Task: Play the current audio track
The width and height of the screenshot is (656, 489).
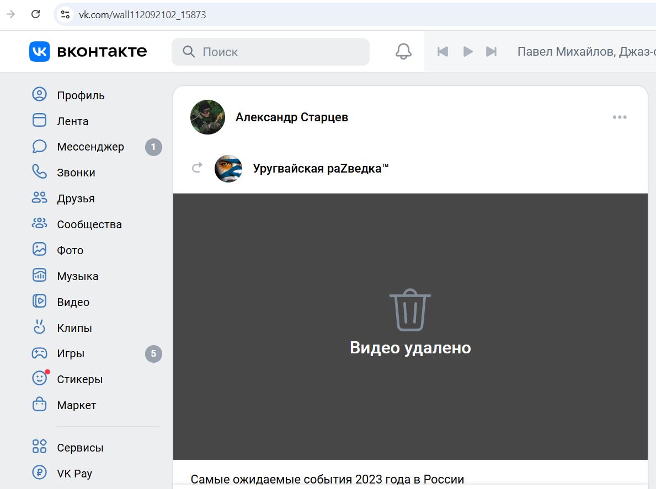Action: pos(468,51)
